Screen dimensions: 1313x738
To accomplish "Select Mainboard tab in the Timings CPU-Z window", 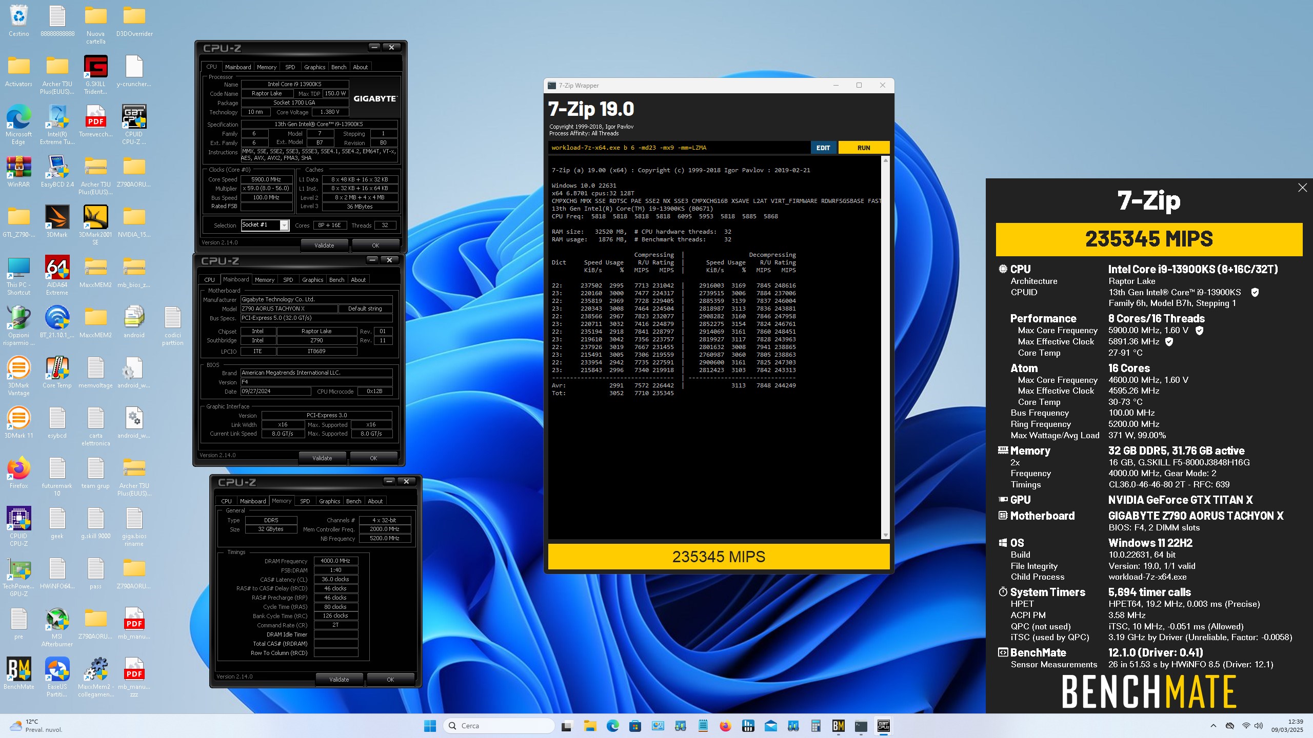I will point(253,501).
